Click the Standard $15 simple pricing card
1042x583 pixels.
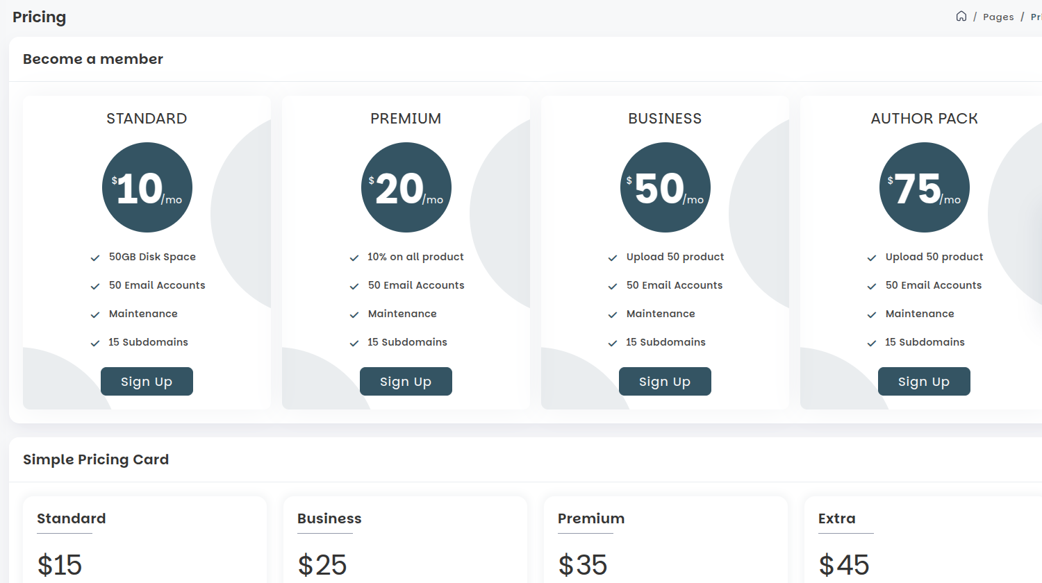pos(144,541)
